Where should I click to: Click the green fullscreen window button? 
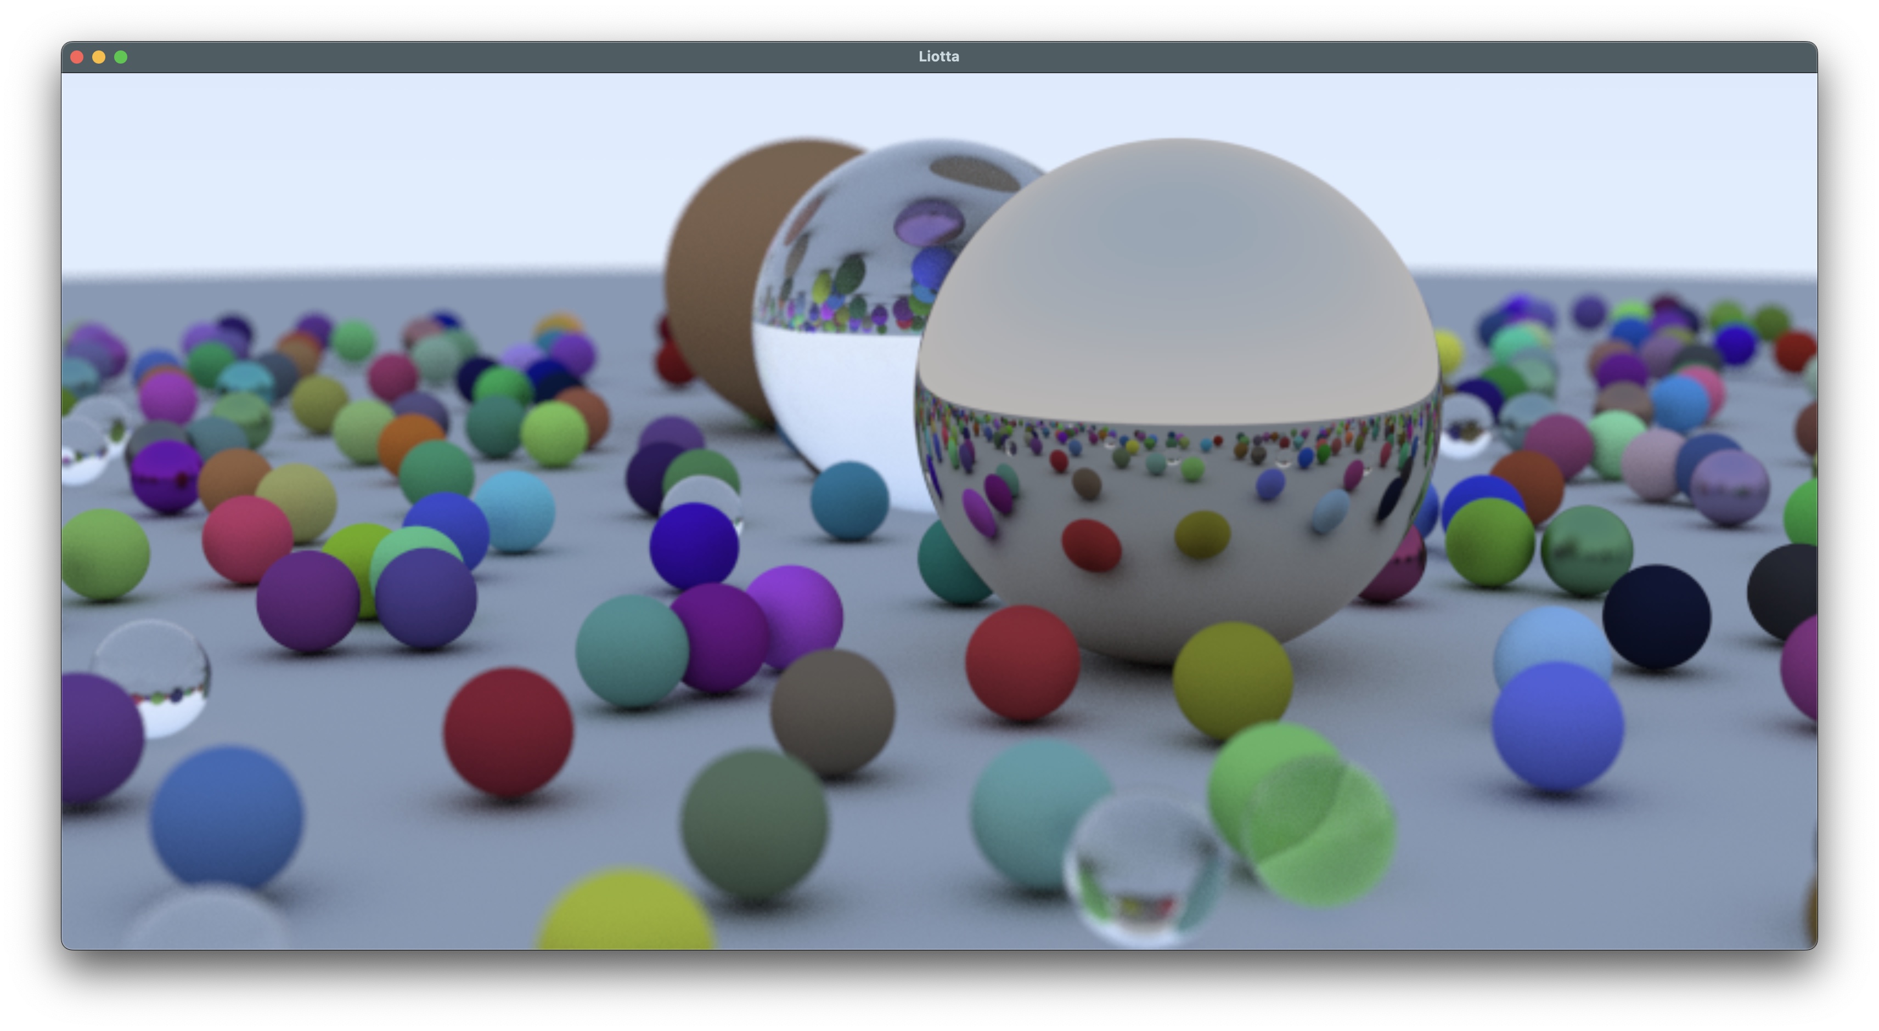(x=121, y=57)
